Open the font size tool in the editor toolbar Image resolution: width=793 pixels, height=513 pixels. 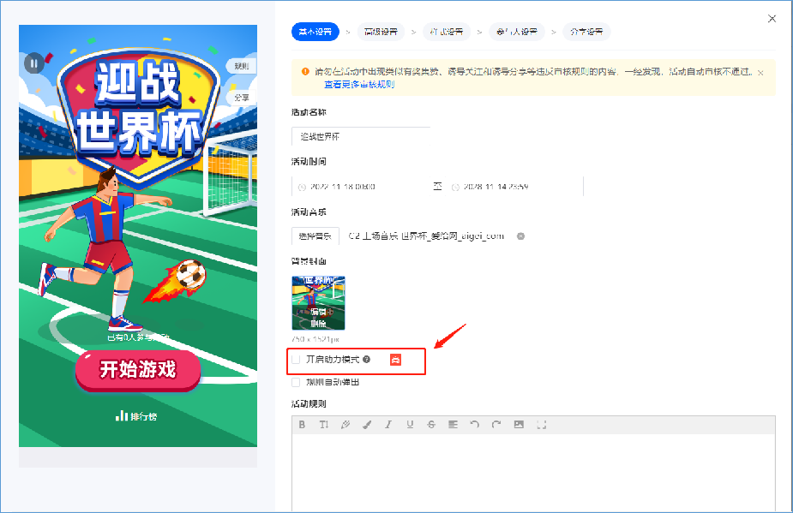click(x=324, y=425)
